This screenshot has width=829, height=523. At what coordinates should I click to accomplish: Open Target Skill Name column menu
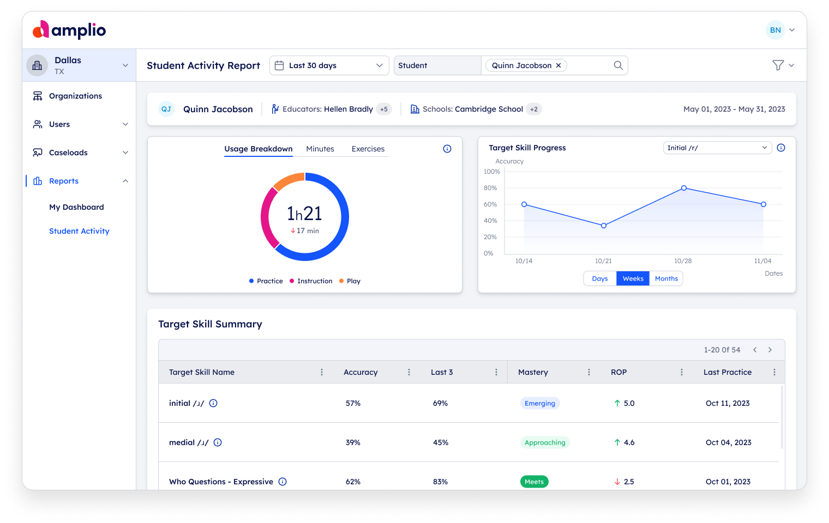[322, 372]
